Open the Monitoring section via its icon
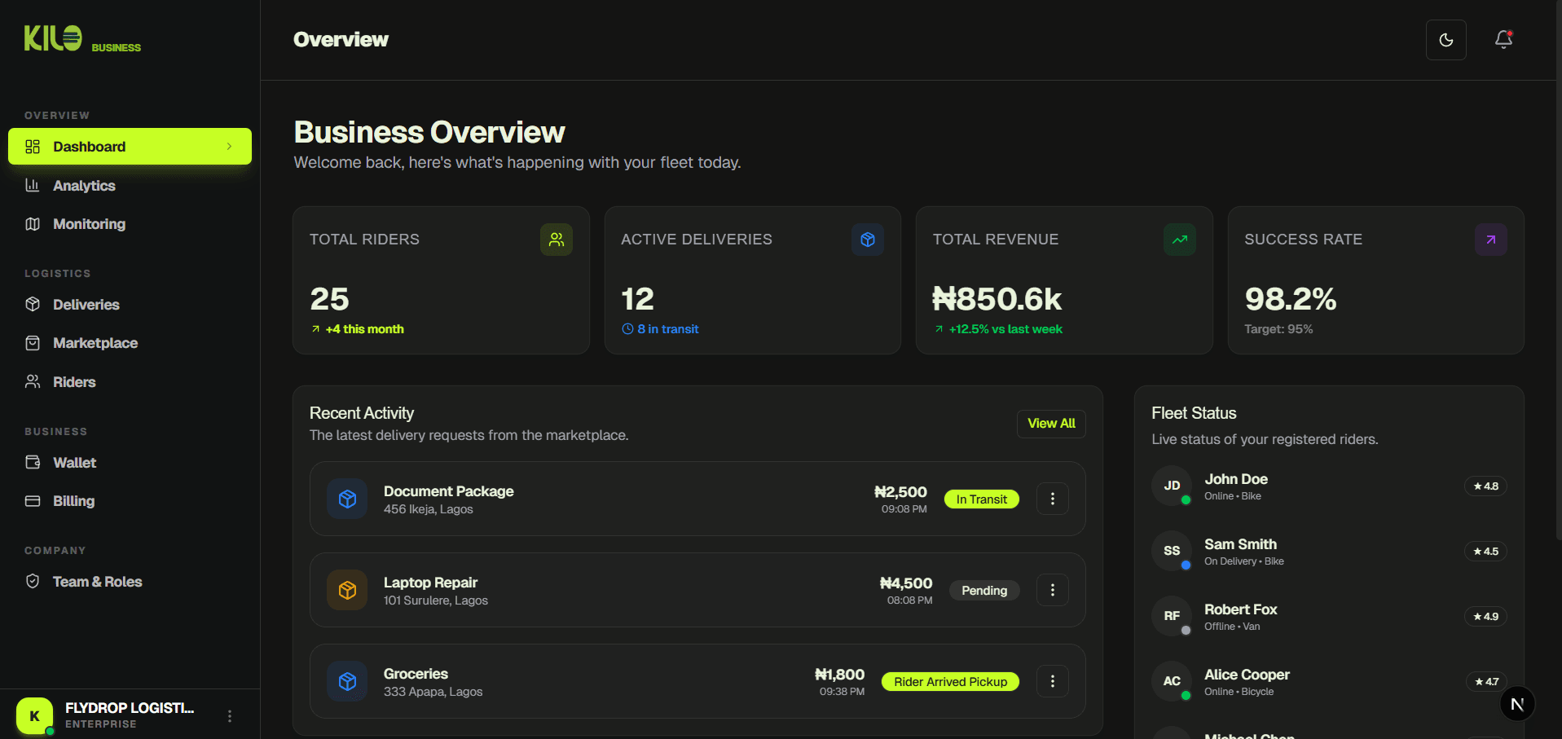The width and height of the screenshot is (1562, 739). [x=33, y=223]
